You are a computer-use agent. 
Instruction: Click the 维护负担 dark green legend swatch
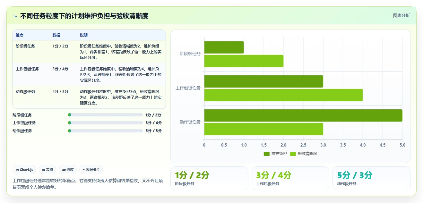point(267,154)
